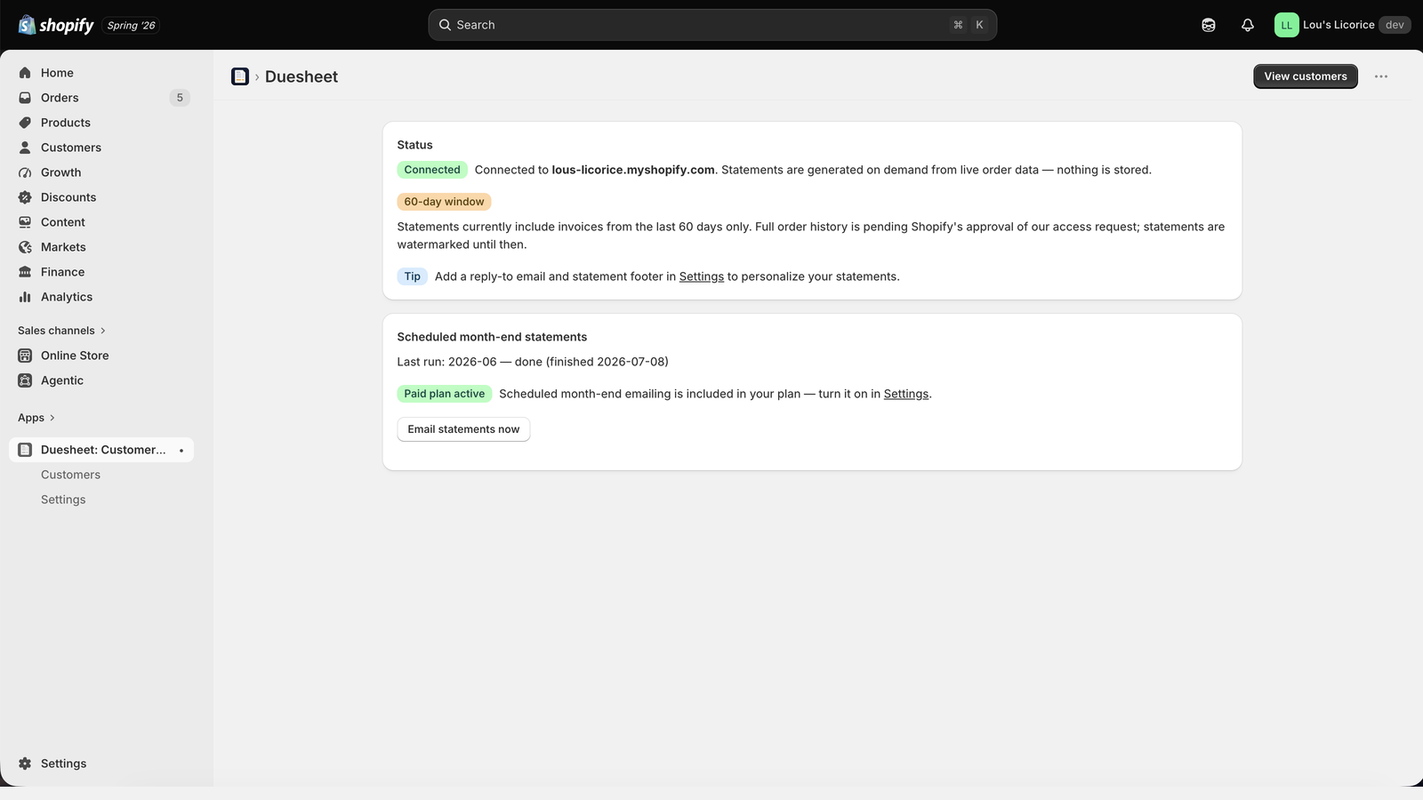
Task: Click the Status heading
Action: [x=414, y=145]
